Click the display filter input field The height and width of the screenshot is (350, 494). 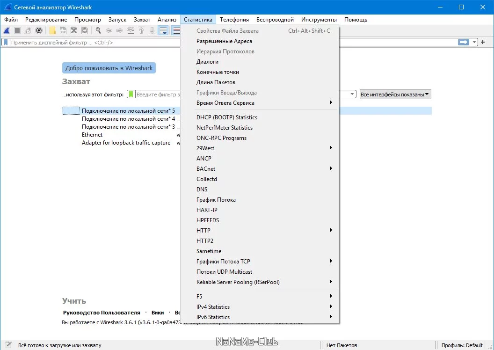click(94, 42)
